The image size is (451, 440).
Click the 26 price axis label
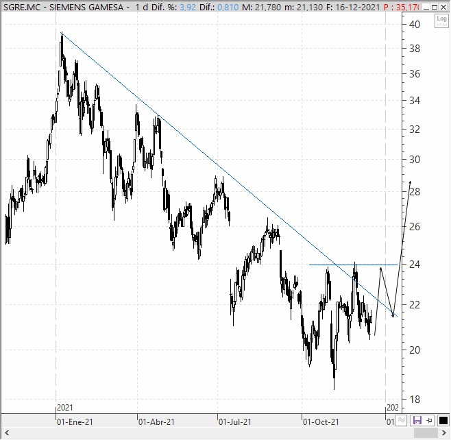415,227
